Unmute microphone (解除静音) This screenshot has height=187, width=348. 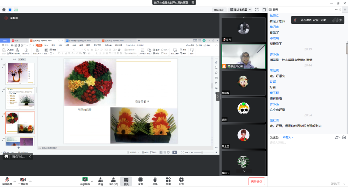tap(7, 181)
